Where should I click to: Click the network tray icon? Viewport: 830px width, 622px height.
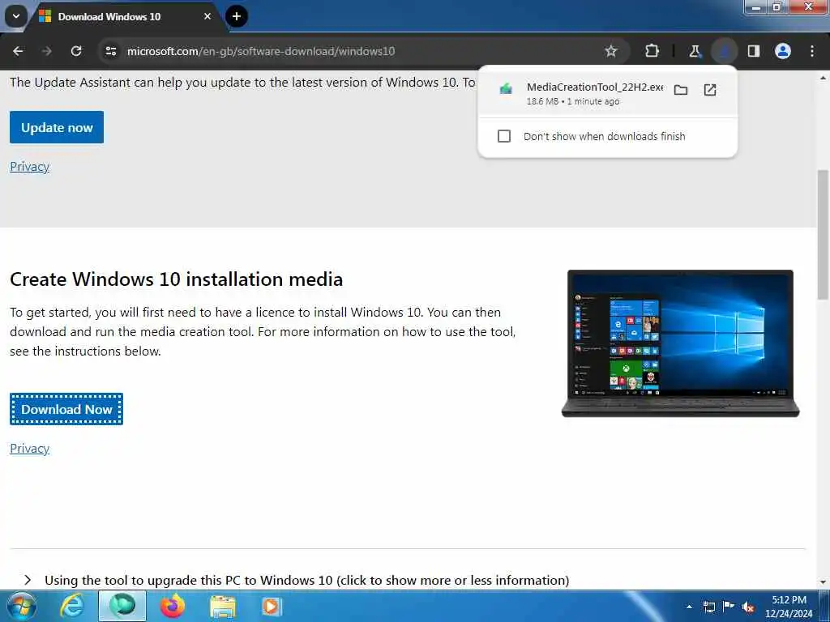point(709,607)
